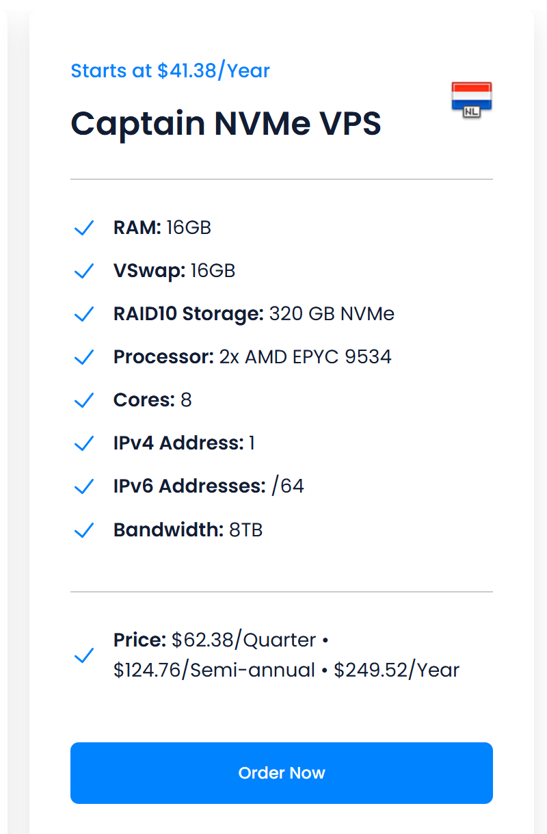
Task: Click the checkmark beside IPv4 Address
Action: 83,443
